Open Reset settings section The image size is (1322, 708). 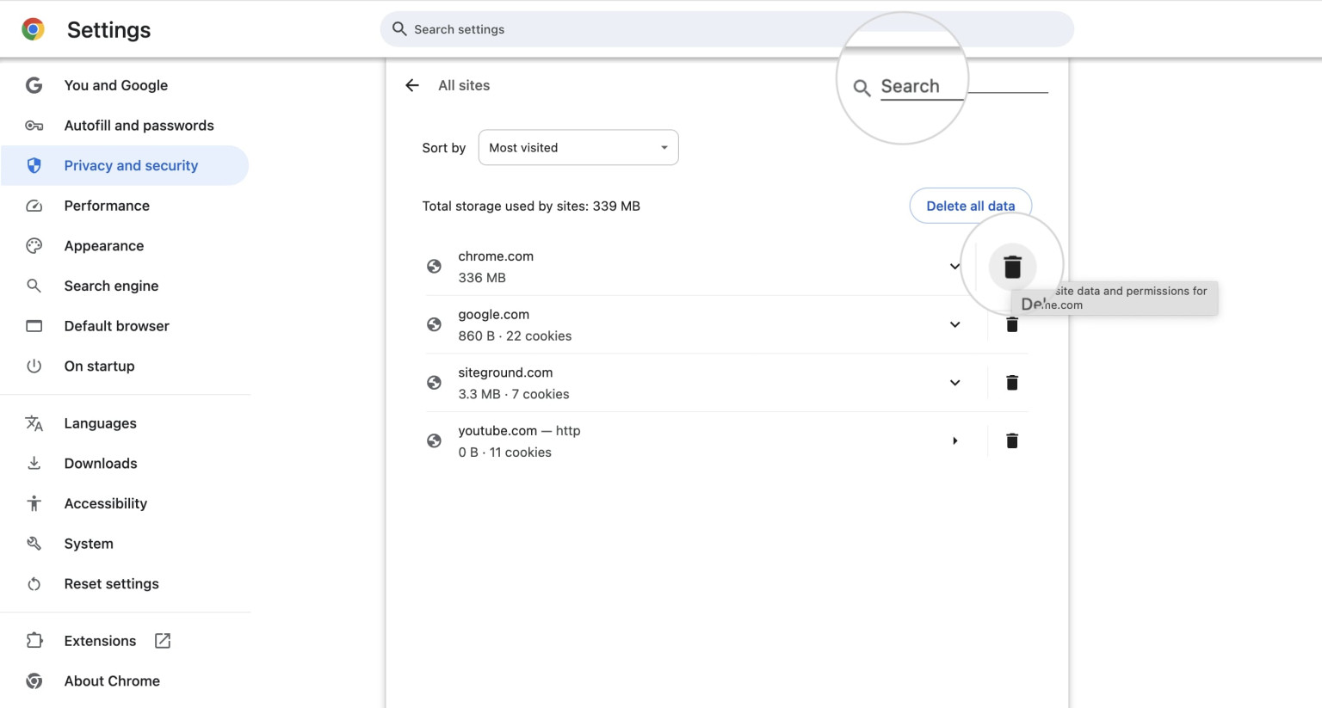click(x=112, y=584)
